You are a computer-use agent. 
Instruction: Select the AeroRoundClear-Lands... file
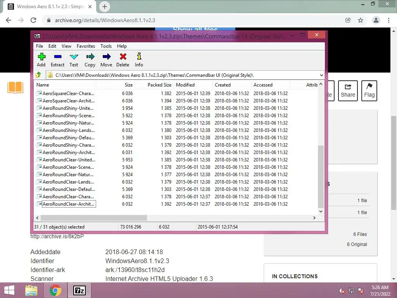click(68, 182)
